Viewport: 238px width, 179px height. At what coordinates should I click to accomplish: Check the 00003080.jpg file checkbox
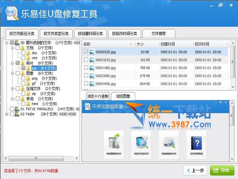(86, 75)
